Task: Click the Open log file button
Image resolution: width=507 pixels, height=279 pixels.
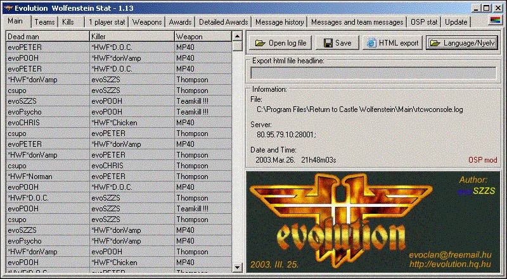Action: pyautogui.click(x=280, y=43)
